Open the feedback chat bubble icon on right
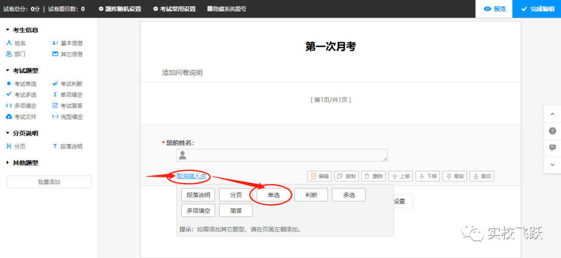The width and height of the screenshot is (561, 258). coord(552,147)
